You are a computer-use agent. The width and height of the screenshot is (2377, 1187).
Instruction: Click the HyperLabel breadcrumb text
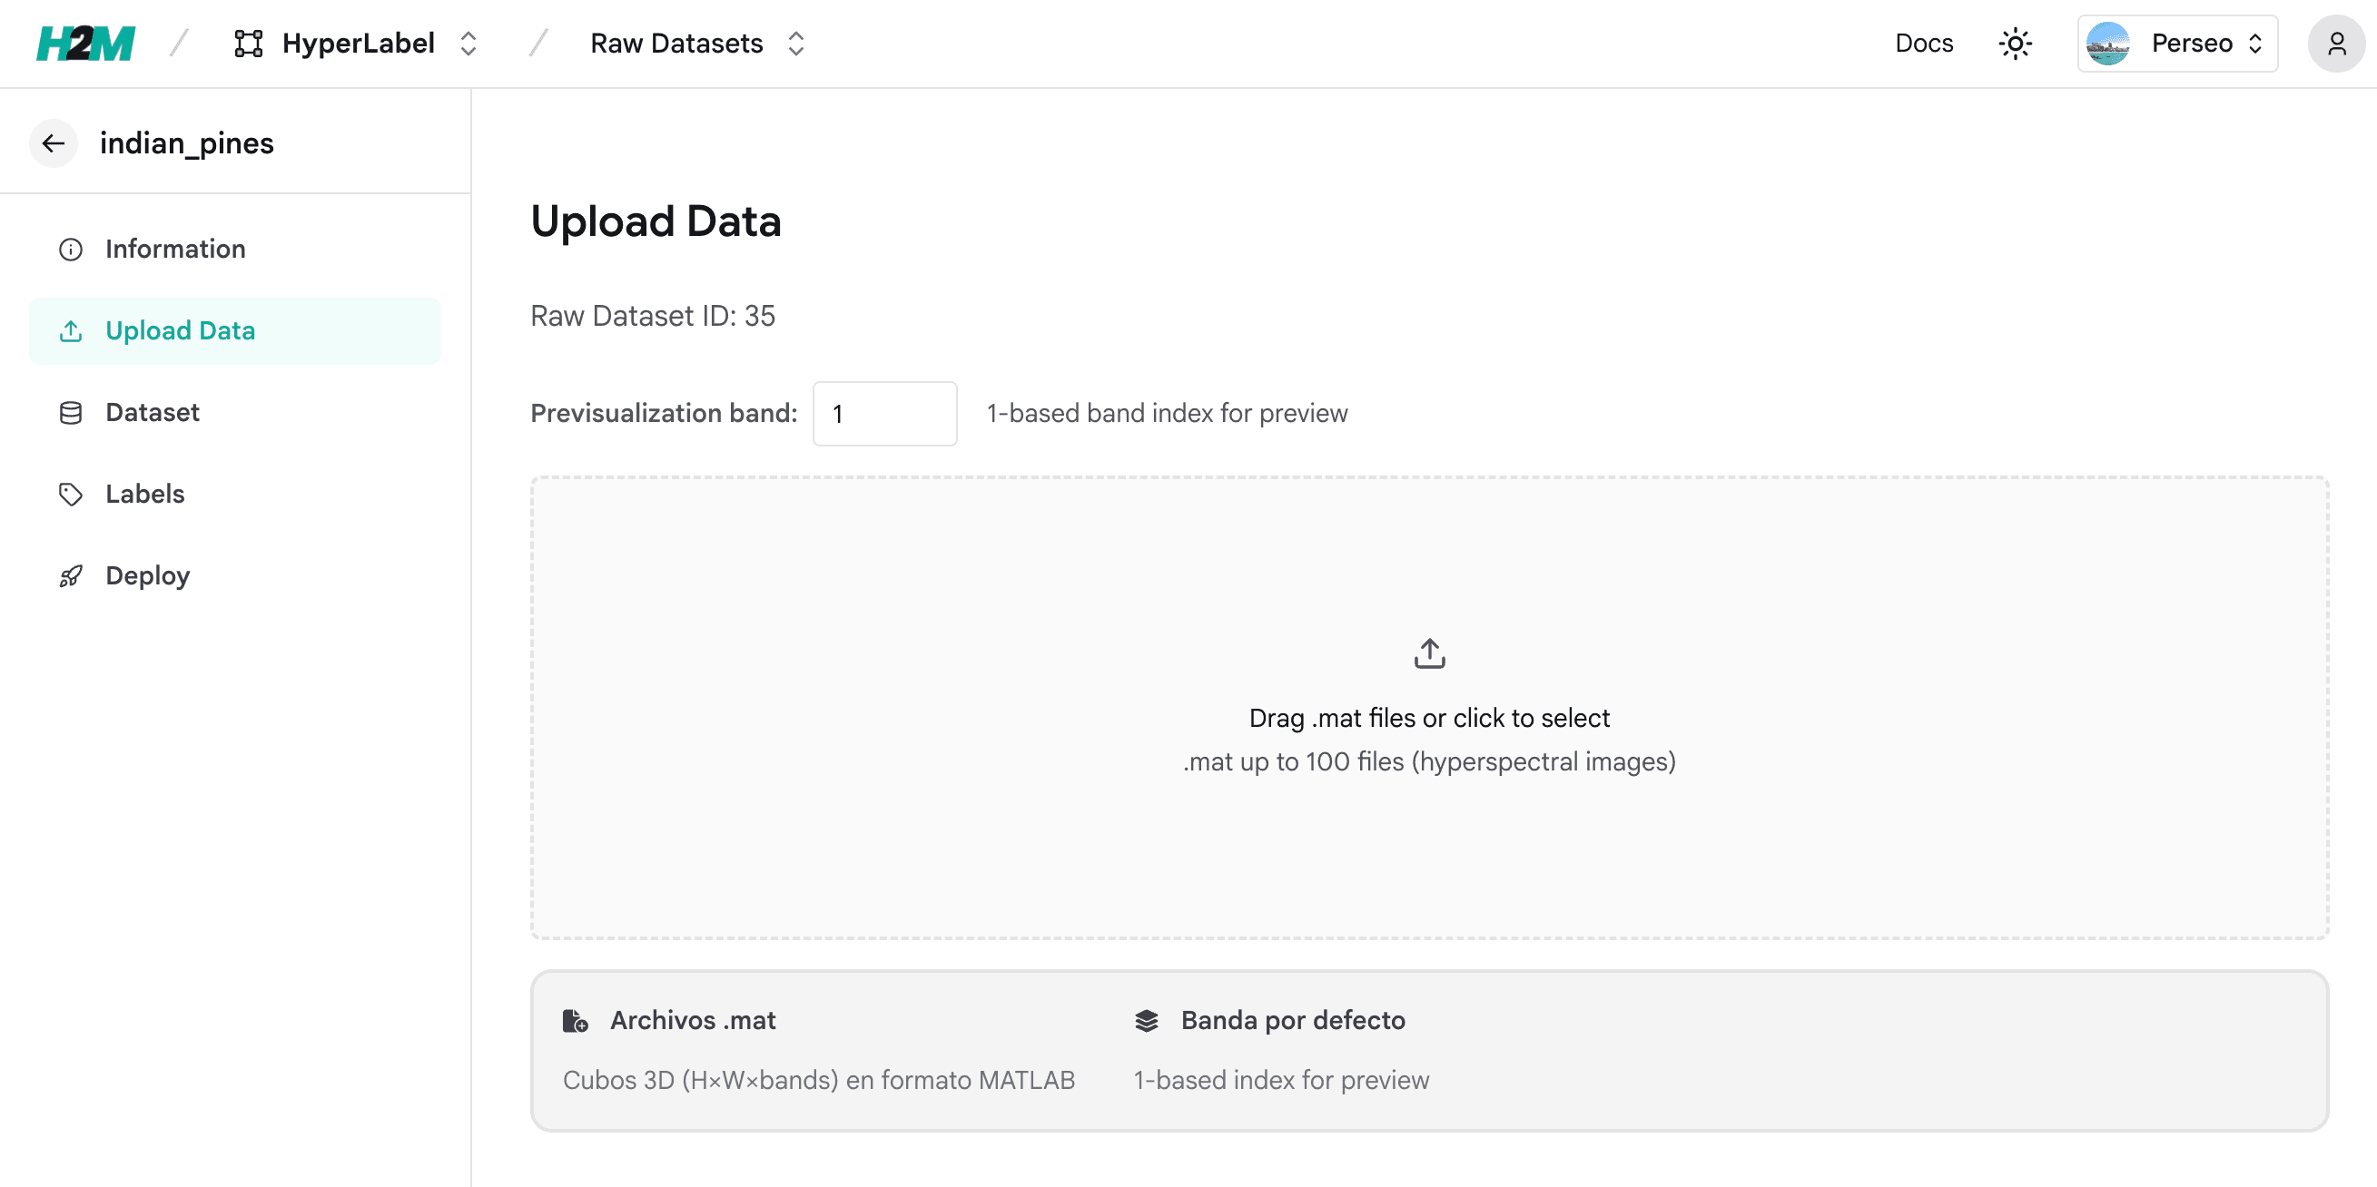click(x=358, y=44)
